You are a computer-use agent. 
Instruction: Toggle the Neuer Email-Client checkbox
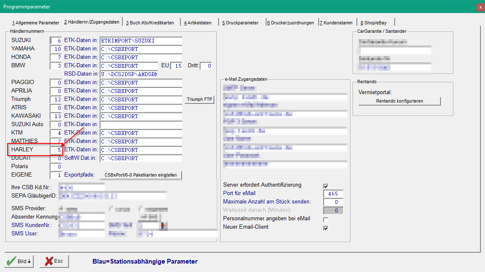[x=326, y=228]
